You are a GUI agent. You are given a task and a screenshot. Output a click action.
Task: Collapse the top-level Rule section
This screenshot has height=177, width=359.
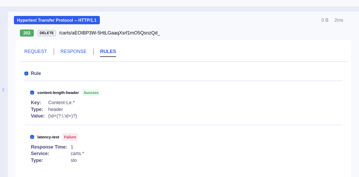(26, 74)
